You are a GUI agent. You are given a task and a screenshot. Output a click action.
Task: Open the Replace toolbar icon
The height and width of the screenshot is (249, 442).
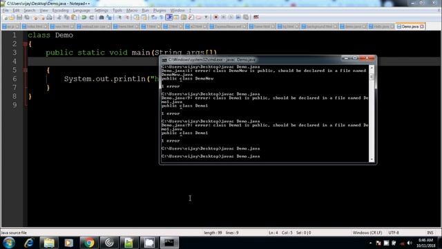coord(109,17)
